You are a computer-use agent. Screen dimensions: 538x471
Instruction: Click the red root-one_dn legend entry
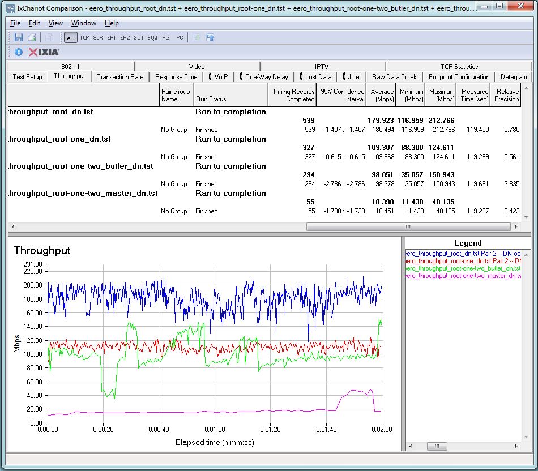click(463, 261)
